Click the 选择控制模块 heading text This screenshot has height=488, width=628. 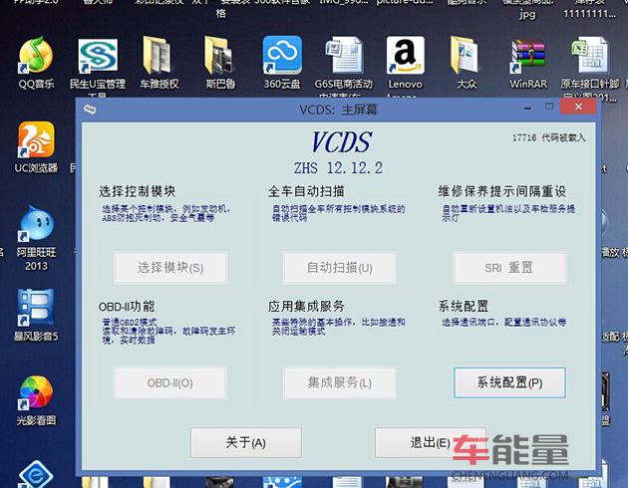pyautogui.click(x=138, y=191)
